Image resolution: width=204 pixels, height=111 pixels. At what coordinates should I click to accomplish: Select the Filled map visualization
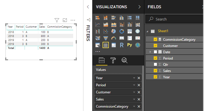(x=98, y=38)
